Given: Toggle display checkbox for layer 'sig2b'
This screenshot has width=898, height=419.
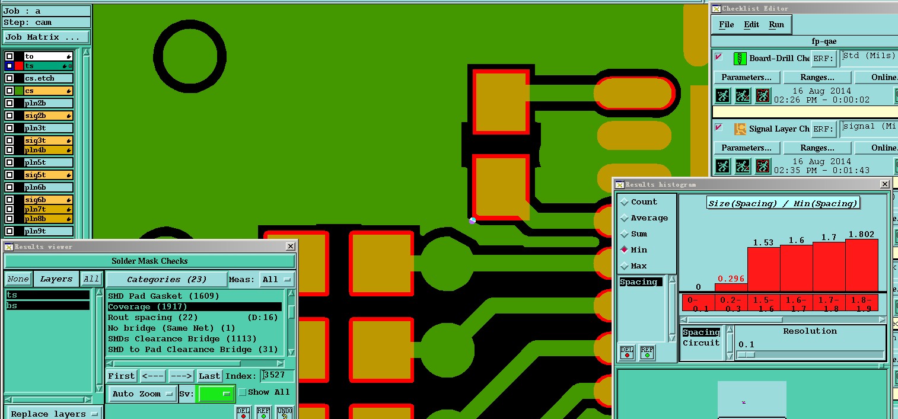Looking at the screenshot, I should (x=9, y=116).
